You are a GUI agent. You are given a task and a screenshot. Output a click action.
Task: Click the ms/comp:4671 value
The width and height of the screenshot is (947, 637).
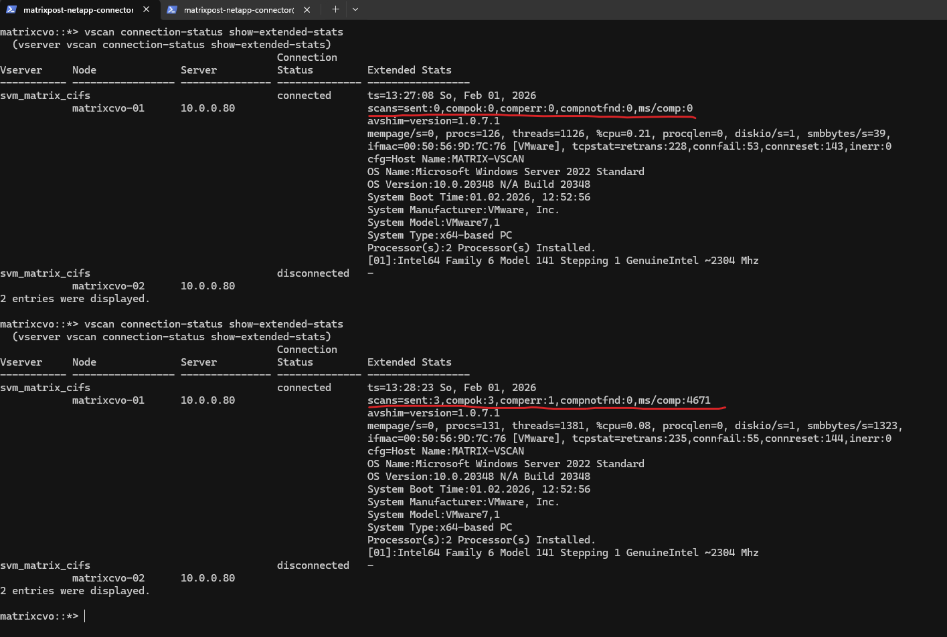[x=674, y=400]
